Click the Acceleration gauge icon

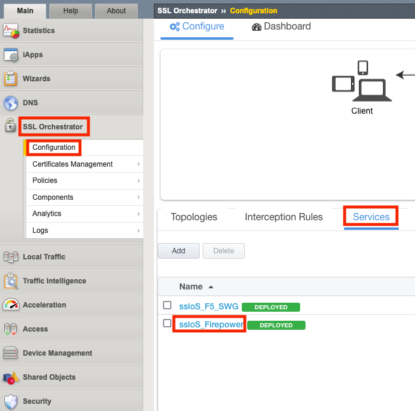click(x=11, y=305)
